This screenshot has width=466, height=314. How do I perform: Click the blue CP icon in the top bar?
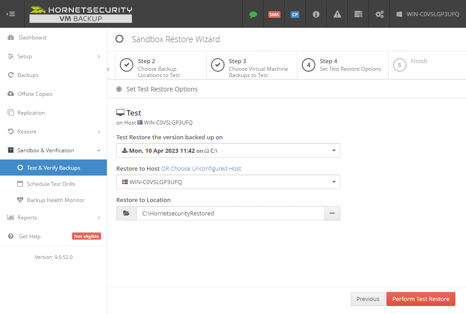(295, 14)
